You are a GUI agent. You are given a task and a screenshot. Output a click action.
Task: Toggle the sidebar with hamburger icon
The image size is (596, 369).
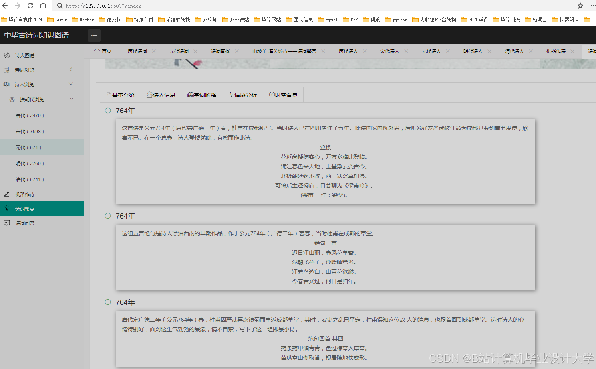(x=94, y=35)
